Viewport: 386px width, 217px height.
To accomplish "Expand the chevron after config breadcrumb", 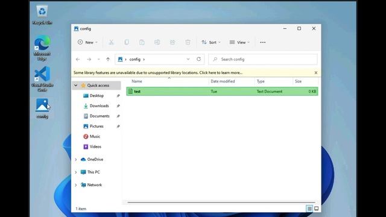I will point(144,59).
